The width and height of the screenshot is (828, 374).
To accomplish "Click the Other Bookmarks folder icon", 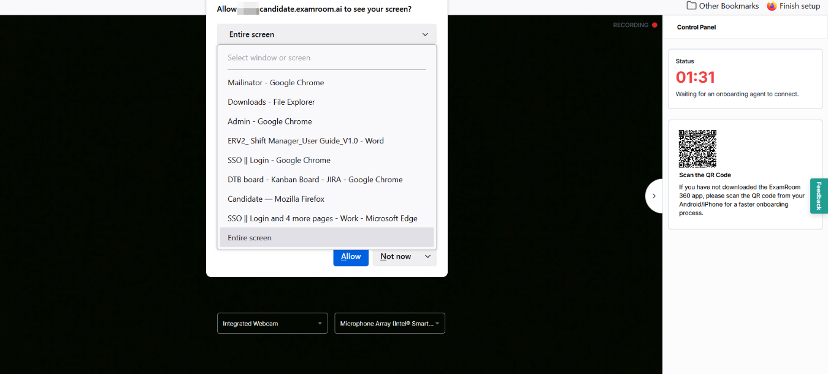I will pyautogui.click(x=691, y=6).
